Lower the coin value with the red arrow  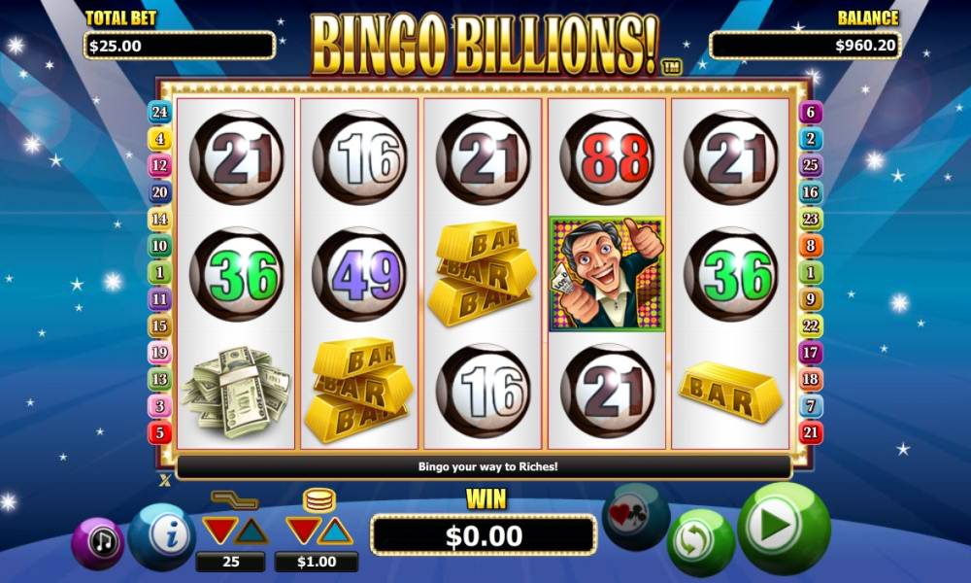coord(303,530)
